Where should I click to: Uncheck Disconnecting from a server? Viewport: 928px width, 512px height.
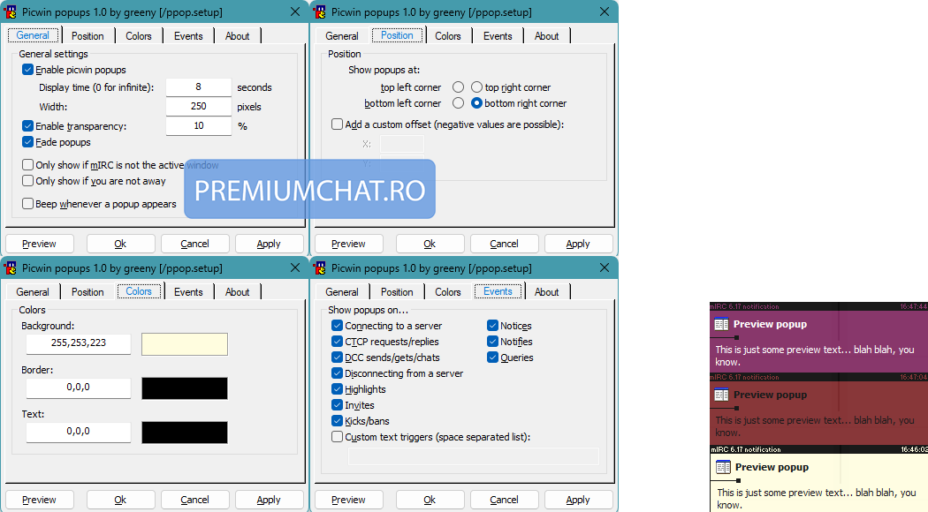coord(338,373)
